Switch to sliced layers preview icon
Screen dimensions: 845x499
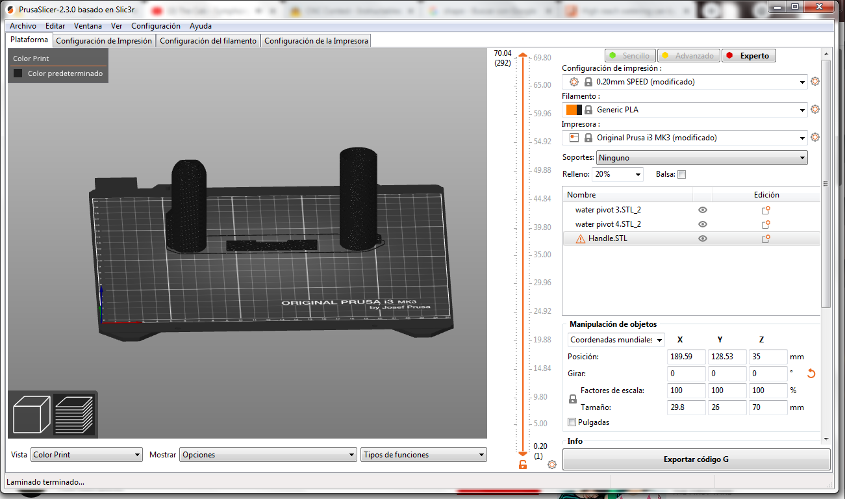coord(73,415)
